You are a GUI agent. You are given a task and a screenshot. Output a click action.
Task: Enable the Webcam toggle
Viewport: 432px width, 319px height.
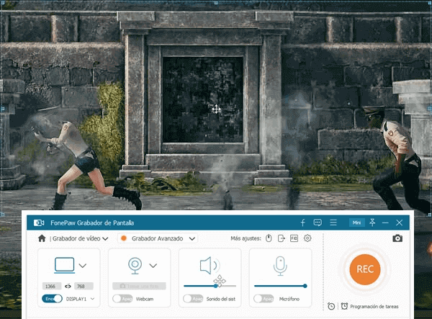tap(122, 299)
